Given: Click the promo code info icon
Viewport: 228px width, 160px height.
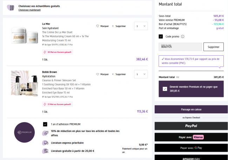Looking at the screenshot, I should pyautogui.click(x=183, y=36).
